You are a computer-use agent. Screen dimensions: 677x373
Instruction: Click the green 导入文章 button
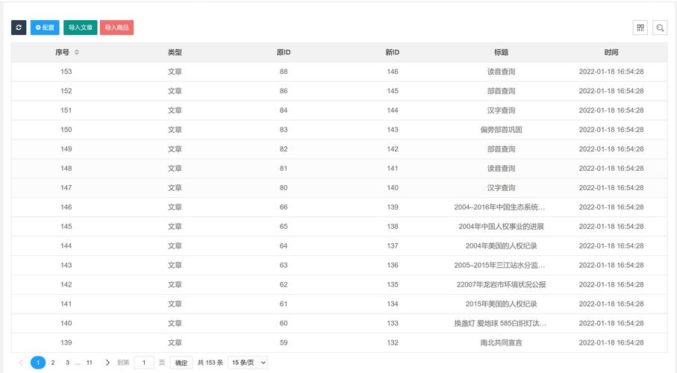coord(81,27)
